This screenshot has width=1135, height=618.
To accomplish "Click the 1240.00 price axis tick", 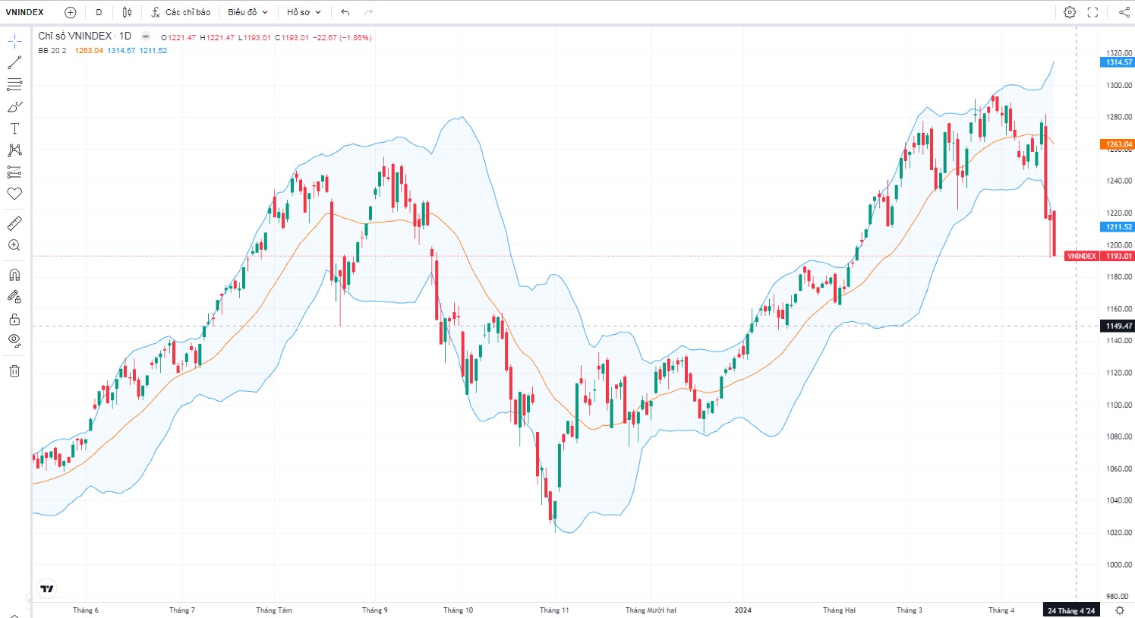I will point(1119,181).
